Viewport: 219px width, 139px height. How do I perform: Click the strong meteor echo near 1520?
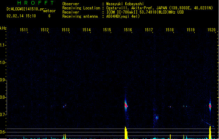[210, 106]
